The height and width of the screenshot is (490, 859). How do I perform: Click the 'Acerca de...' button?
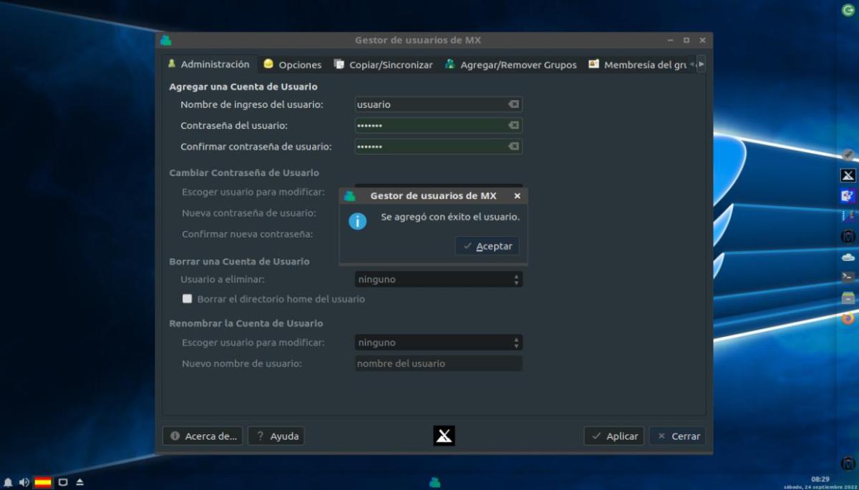pos(203,436)
